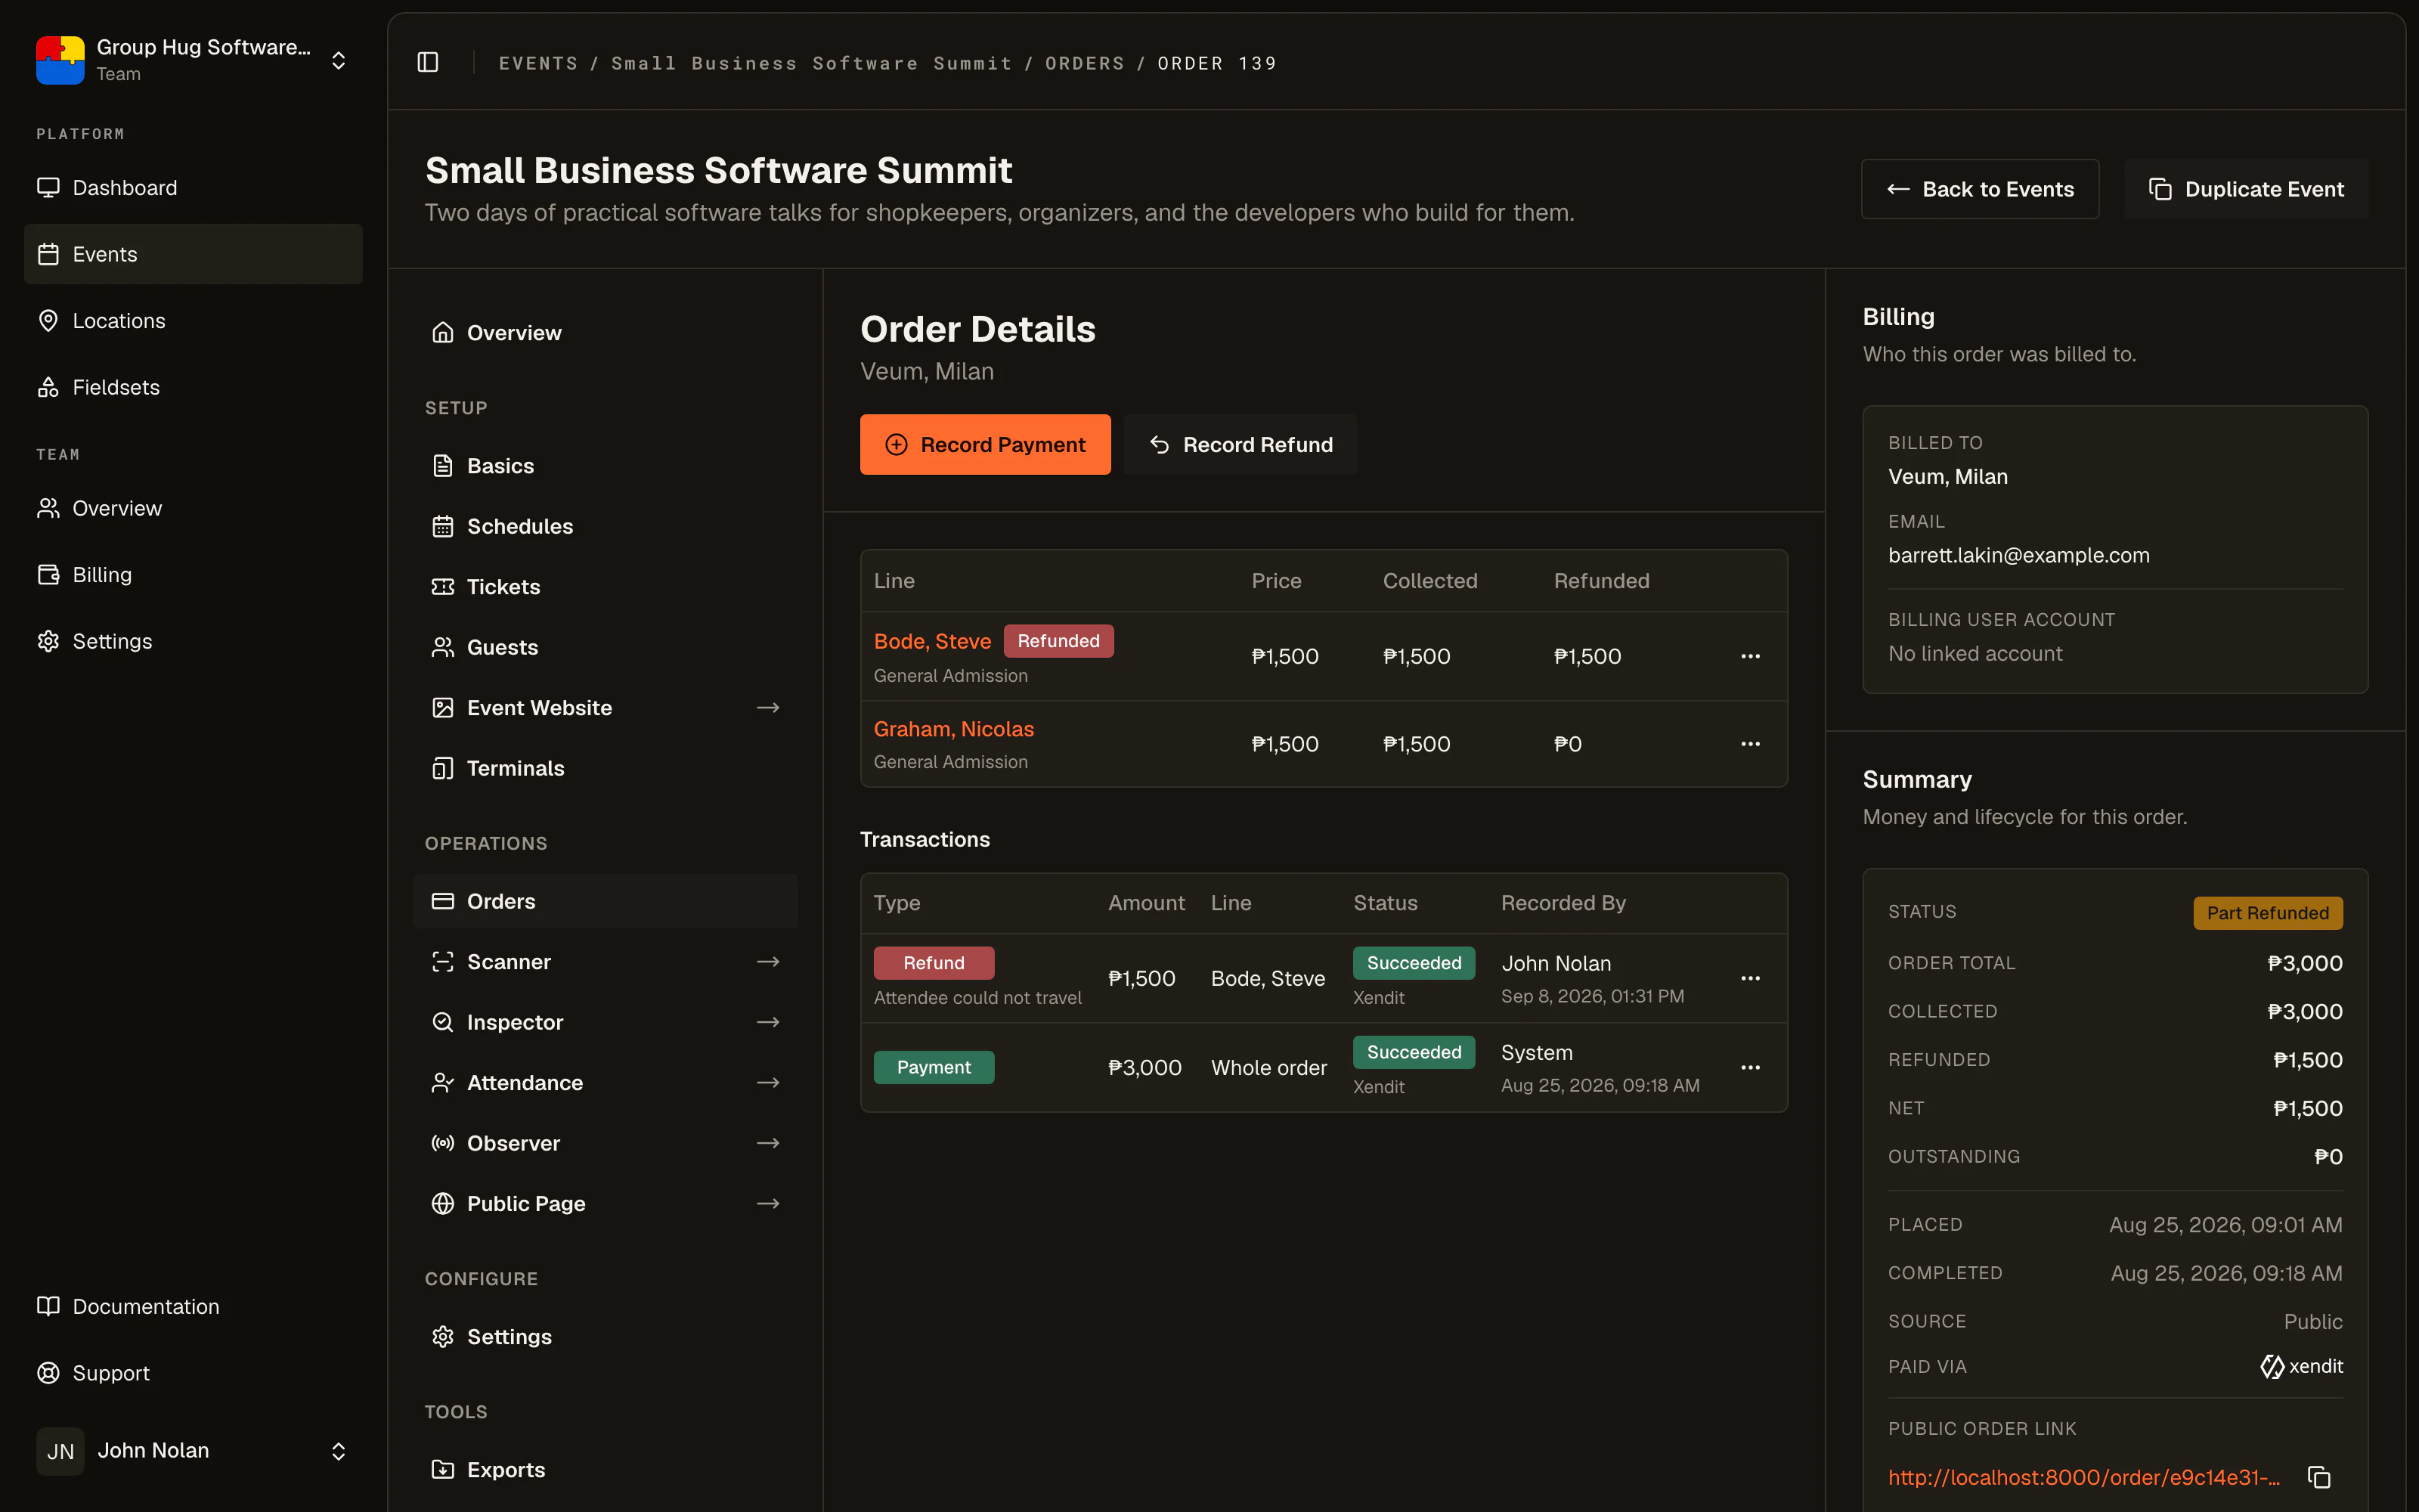Viewport: 2419px width, 1512px height.
Task: Open the Graham, Nicolas attendee link
Action: (953, 729)
